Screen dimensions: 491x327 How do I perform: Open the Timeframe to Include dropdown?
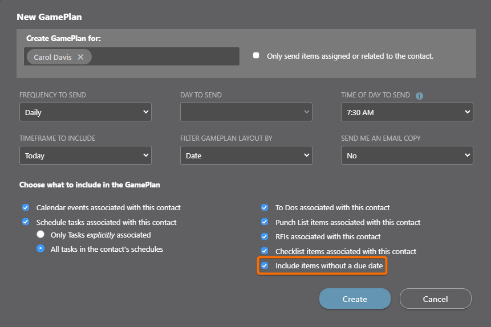point(86,156)
